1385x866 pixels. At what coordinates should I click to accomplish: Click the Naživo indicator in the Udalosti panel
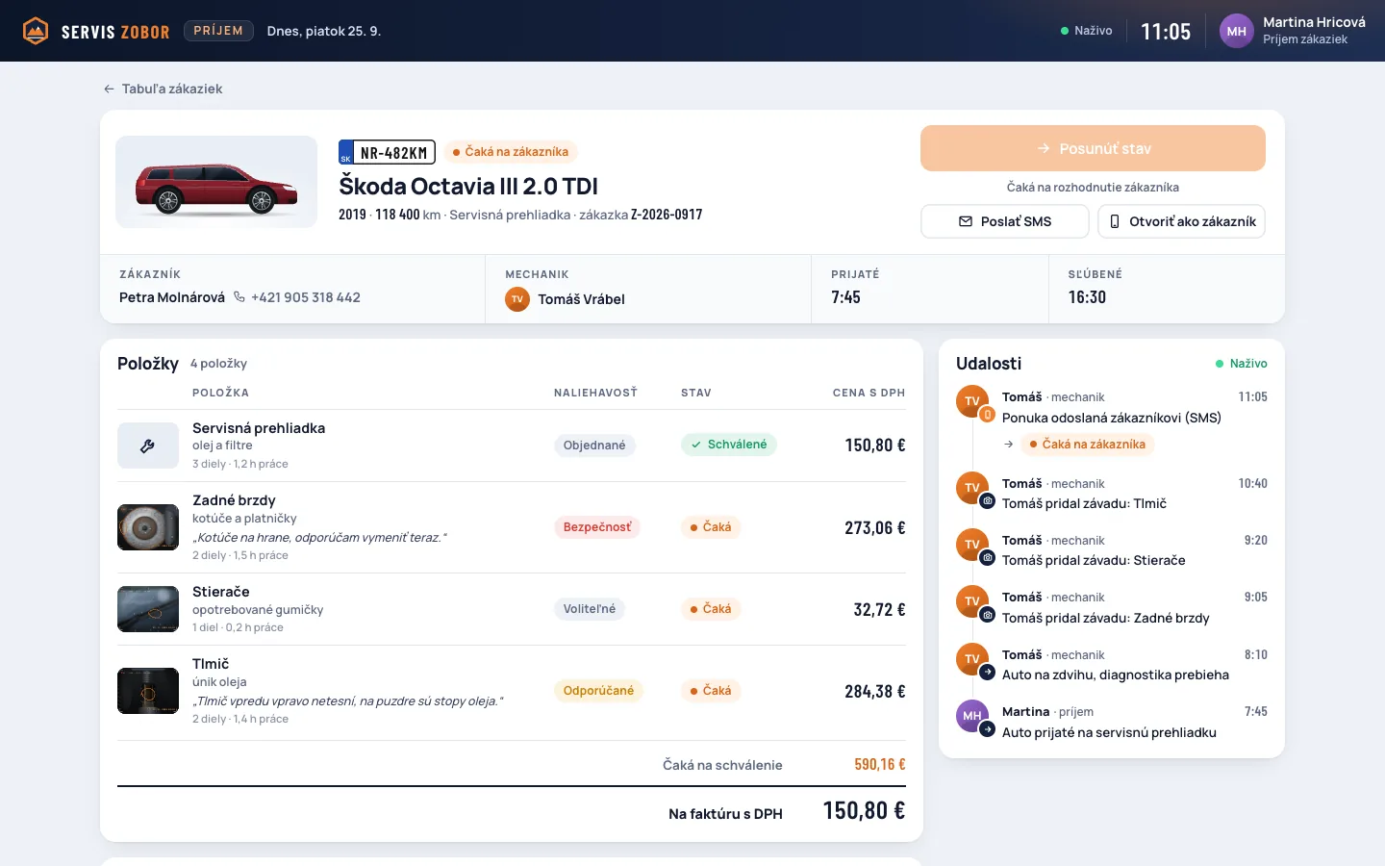point(1242,364)
